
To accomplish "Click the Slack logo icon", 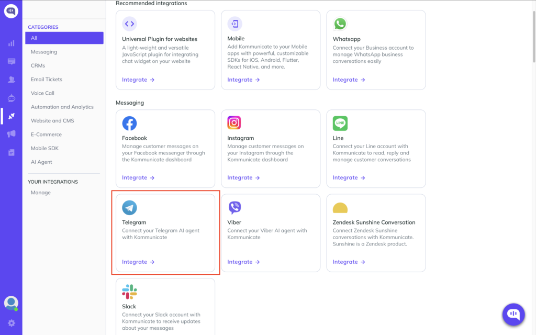I will tap(129, 292).
